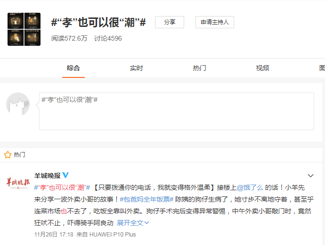Open the 热门 tab
The width and height of the screenshot is (325, 245).
coord(200,68)
